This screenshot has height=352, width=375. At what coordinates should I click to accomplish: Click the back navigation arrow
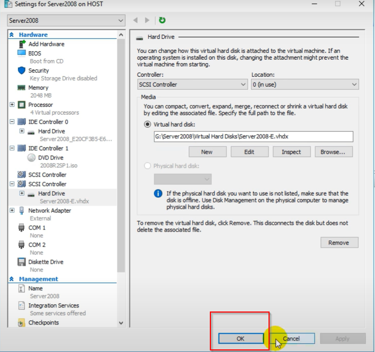136,20
